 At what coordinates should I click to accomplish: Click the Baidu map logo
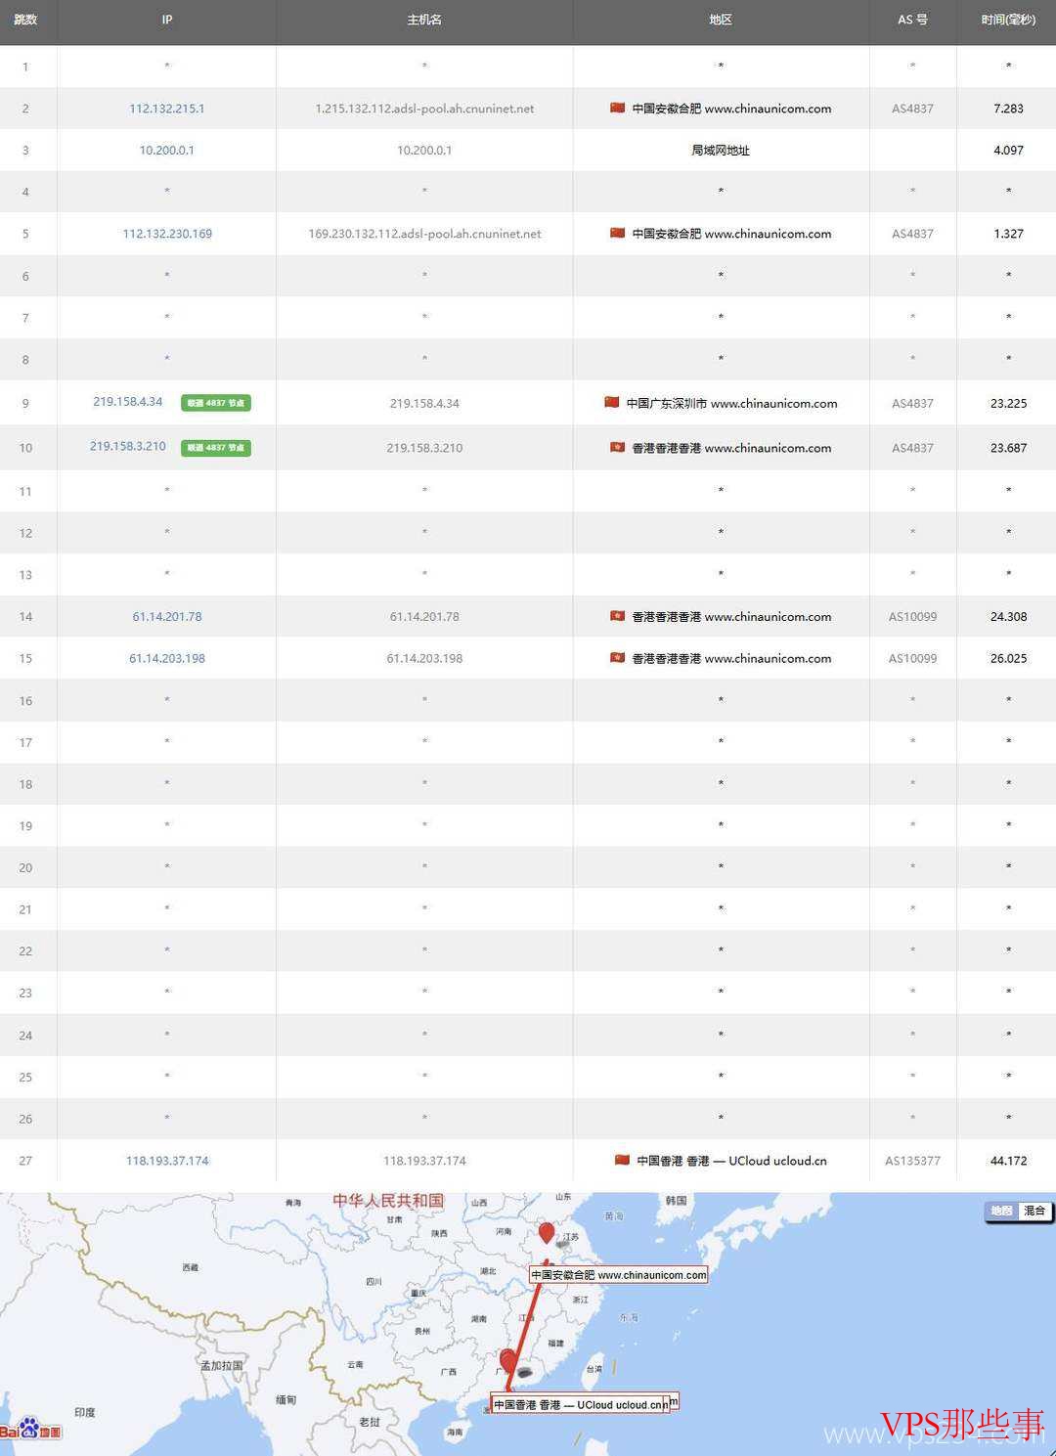31,1430
